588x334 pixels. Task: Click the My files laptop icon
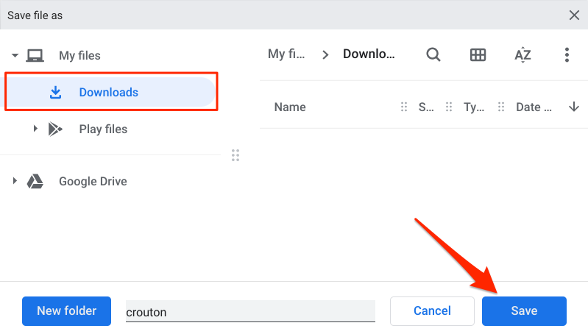click(35, 55)
